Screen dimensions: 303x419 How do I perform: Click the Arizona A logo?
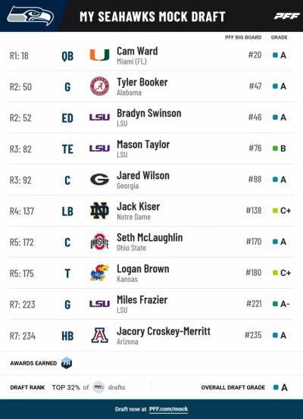[x=99, y=335]
